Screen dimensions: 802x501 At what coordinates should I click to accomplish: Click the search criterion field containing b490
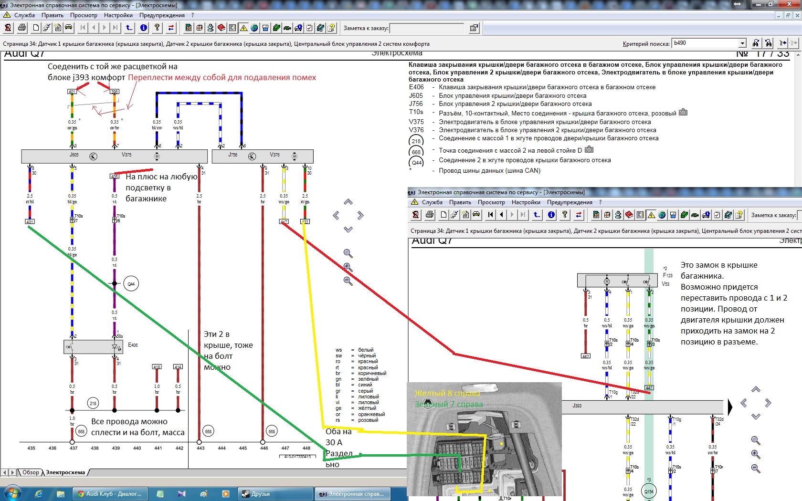706,43
